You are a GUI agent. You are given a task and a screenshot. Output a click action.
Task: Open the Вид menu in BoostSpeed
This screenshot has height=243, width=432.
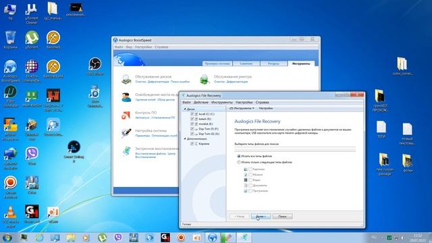[x=129, y=47]
